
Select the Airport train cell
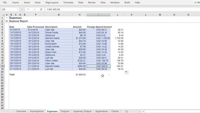(x=59, y=52)
